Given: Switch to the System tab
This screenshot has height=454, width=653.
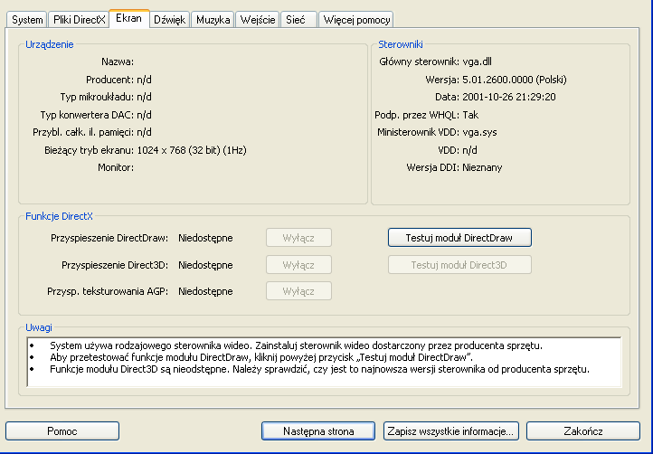Looking at the screenshot, I should coord(27,20).
